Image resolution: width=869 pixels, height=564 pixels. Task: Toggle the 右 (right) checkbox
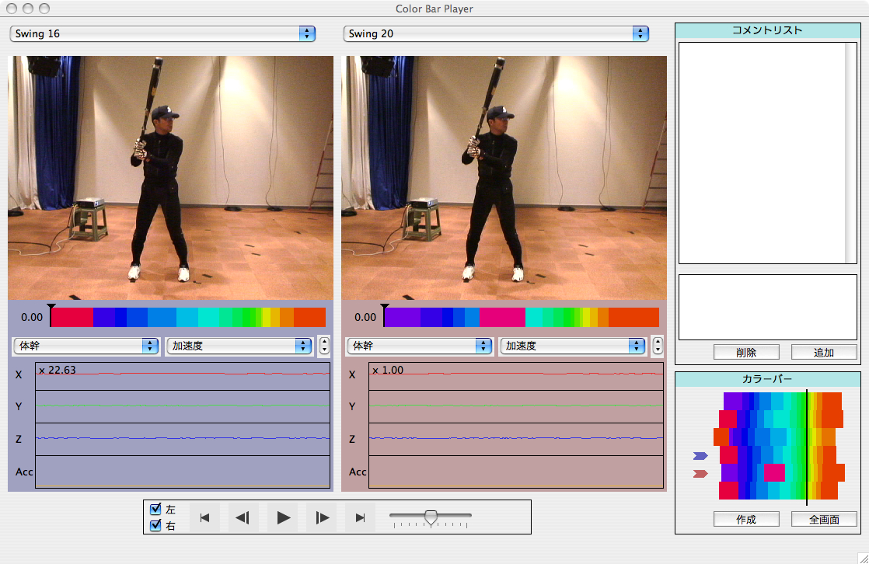pyautogui.click(x=155, y=526)
